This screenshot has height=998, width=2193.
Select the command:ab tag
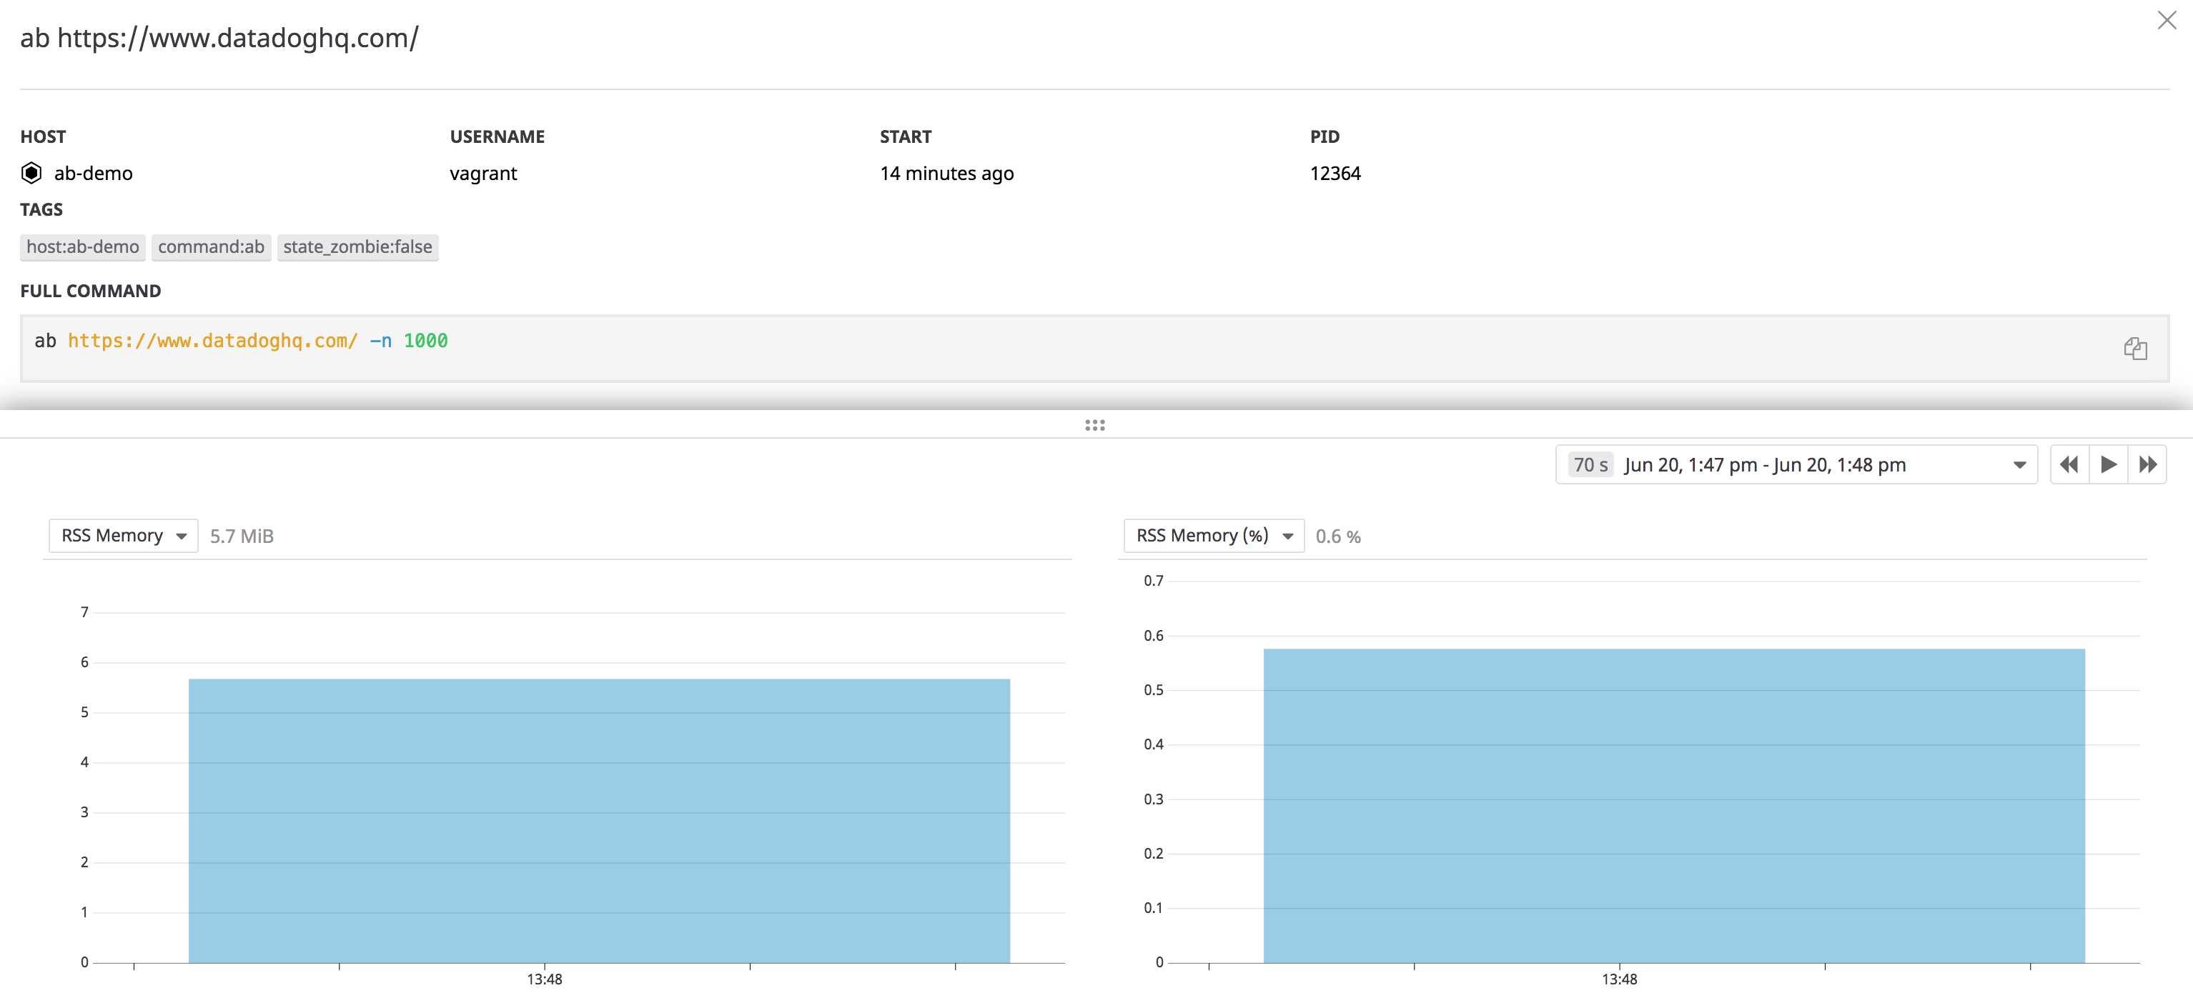211,248
